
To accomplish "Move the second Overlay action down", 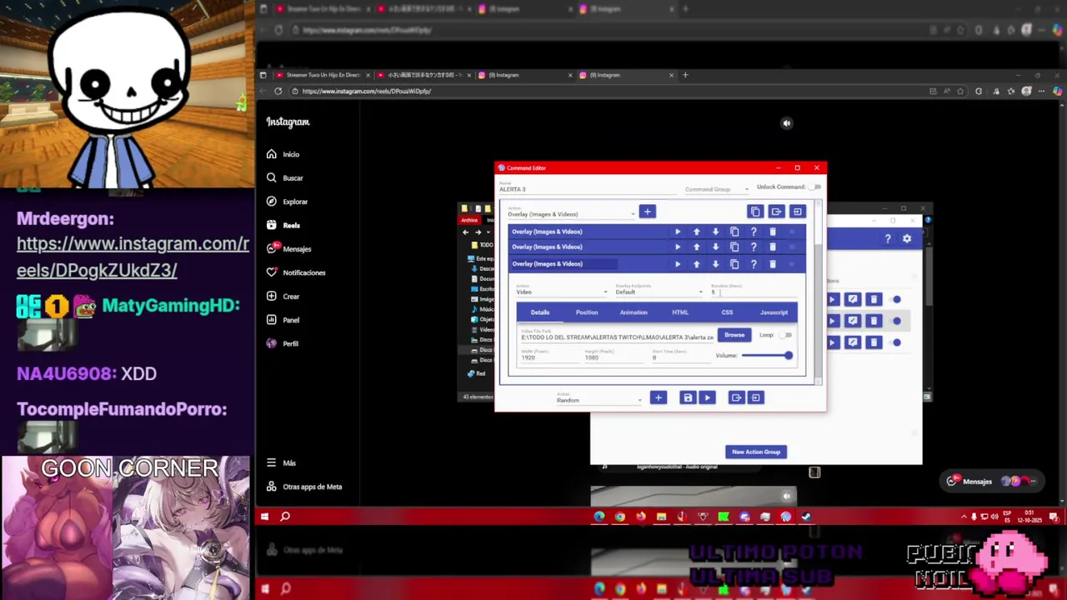I will 715,247.
